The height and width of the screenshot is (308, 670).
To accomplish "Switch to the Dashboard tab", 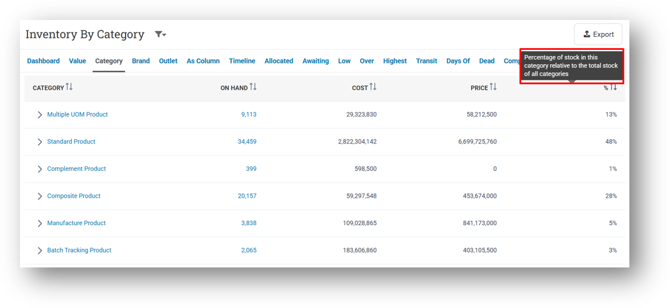I will coord(43,61).
